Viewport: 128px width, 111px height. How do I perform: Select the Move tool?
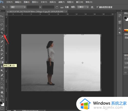click(2, 16)
